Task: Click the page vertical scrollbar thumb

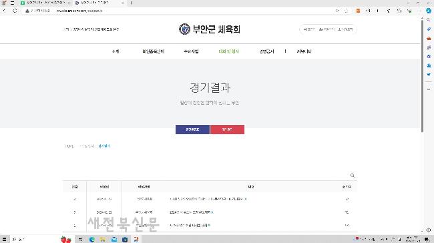Action: 422,75
